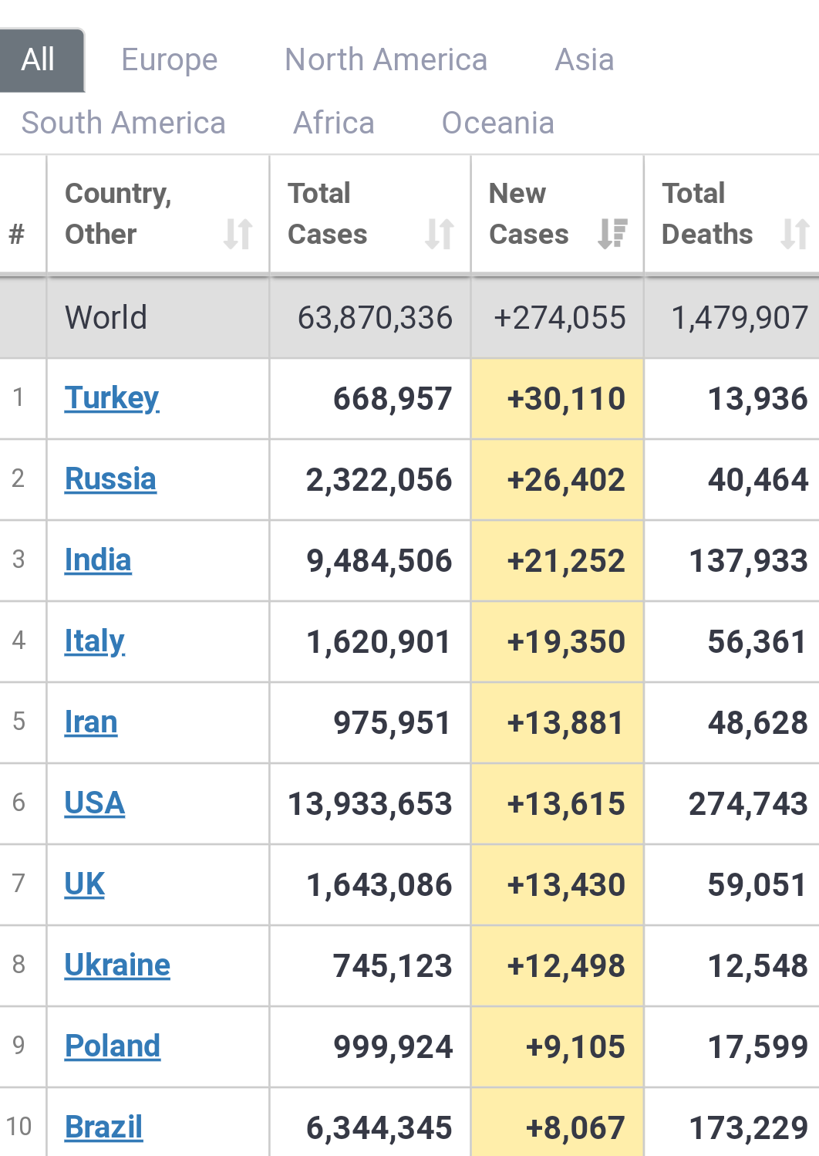Open the Turkey country link
The height and width of the screenshot is (1156, 819).
click(112, 398)
